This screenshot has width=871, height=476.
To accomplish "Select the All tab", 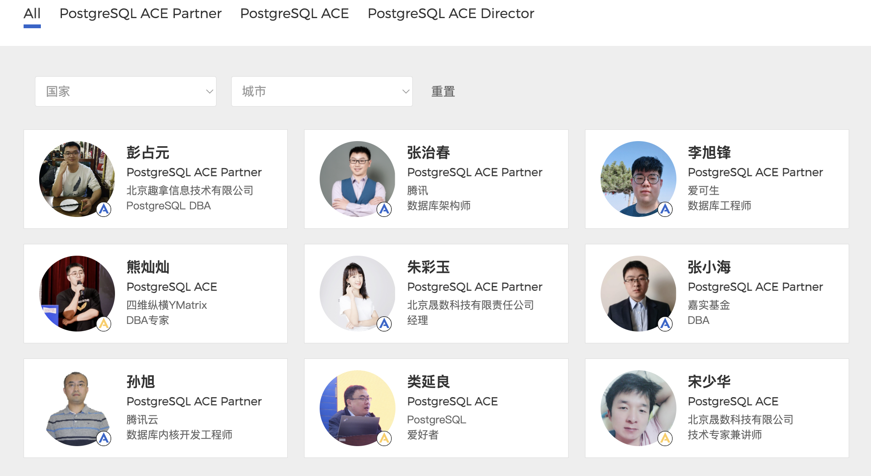I will pos(32,13).
